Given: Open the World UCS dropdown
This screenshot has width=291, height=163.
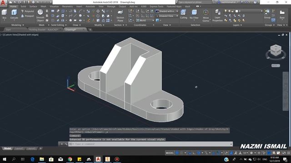Looking at the screenshot, I should pos(145,20).
